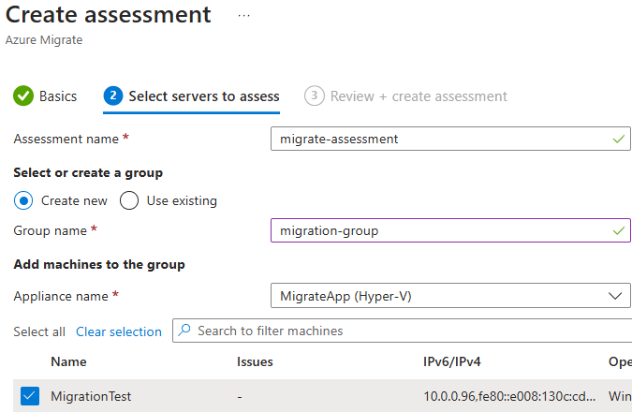Click the step 3 number circle icon
This screenshot has height=412, width=632.
[x=315, y=96]
